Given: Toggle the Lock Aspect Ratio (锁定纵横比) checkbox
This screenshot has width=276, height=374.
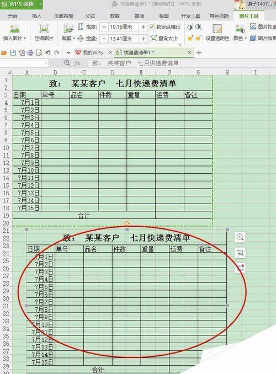Looking at the screenshot, I should point(152,26).
